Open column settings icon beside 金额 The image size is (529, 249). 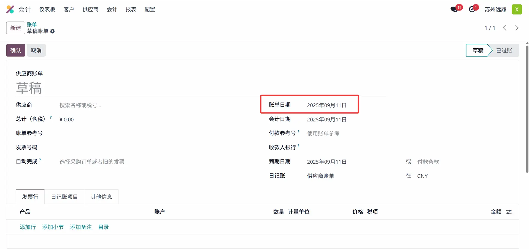[x=509, y=212]
